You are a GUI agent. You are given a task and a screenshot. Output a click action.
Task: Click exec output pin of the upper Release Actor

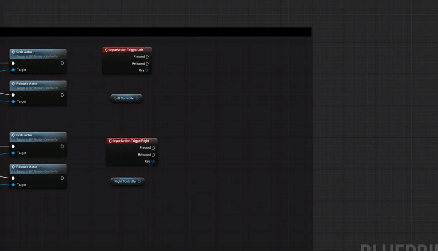click(62, 95)
